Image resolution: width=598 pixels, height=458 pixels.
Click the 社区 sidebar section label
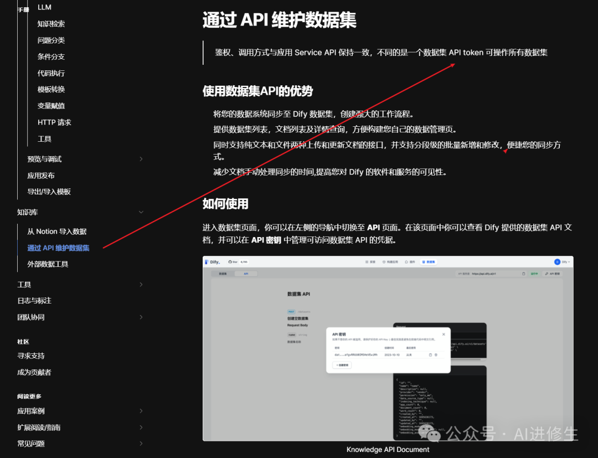[x=23, y=342]
